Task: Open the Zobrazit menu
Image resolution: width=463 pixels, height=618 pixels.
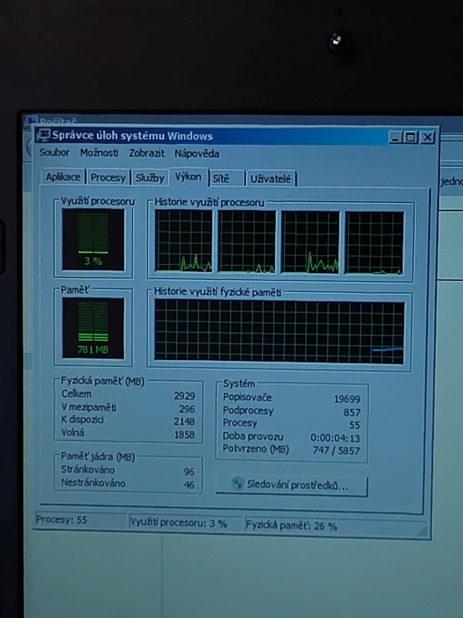Action: (x=146, y=154)
